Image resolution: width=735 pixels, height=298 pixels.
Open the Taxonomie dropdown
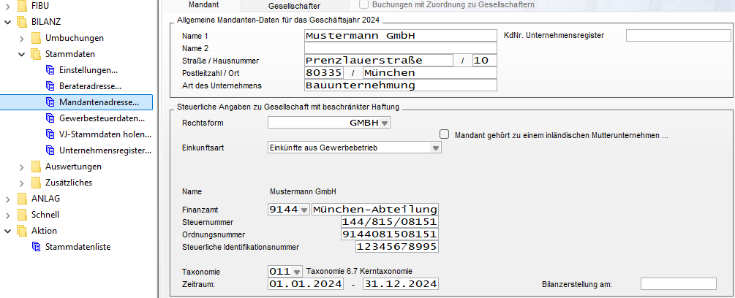pyautogui.click(x=297, y=271)
